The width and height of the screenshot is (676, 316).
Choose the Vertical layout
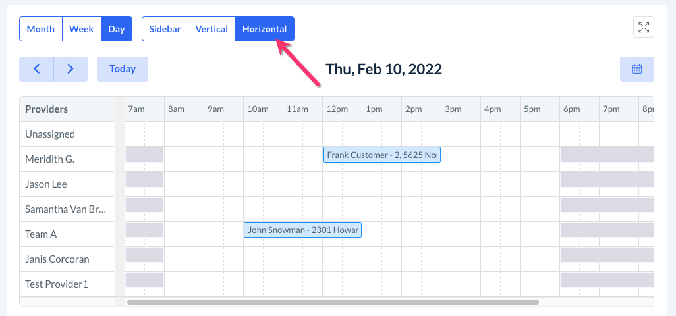click(x=211, y=29)
